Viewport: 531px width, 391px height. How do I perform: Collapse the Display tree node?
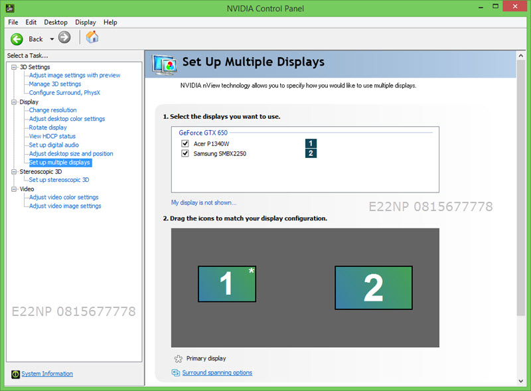click(x=14, y=102)
